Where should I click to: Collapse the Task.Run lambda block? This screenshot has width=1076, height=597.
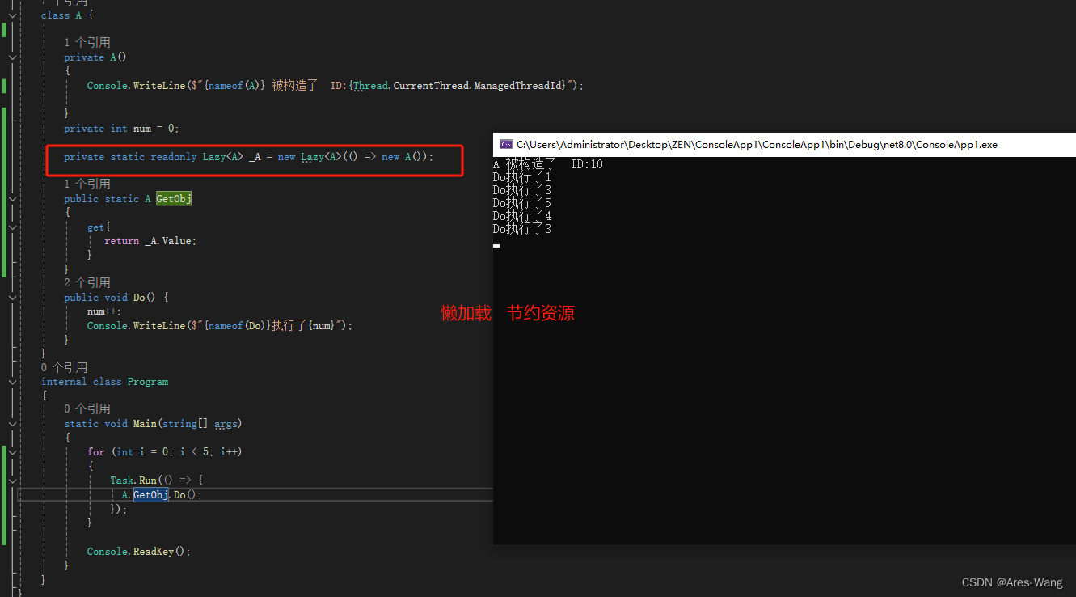pyautogui.click(x=11, y=481)
